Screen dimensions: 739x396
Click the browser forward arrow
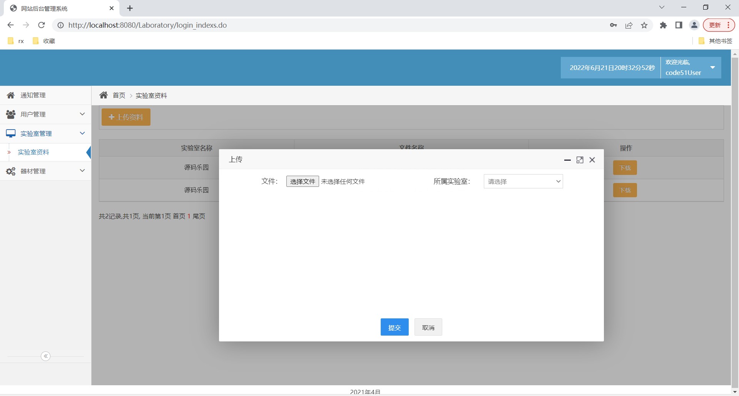[x=26, y=25]
